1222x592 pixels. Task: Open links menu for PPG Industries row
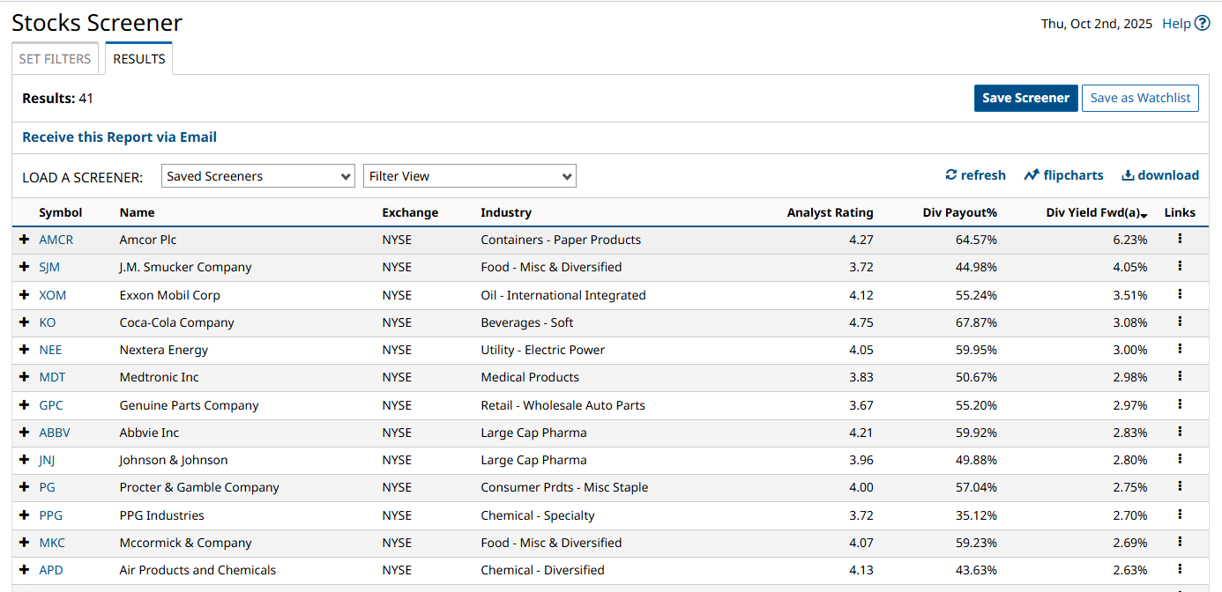pos(1180,514)
